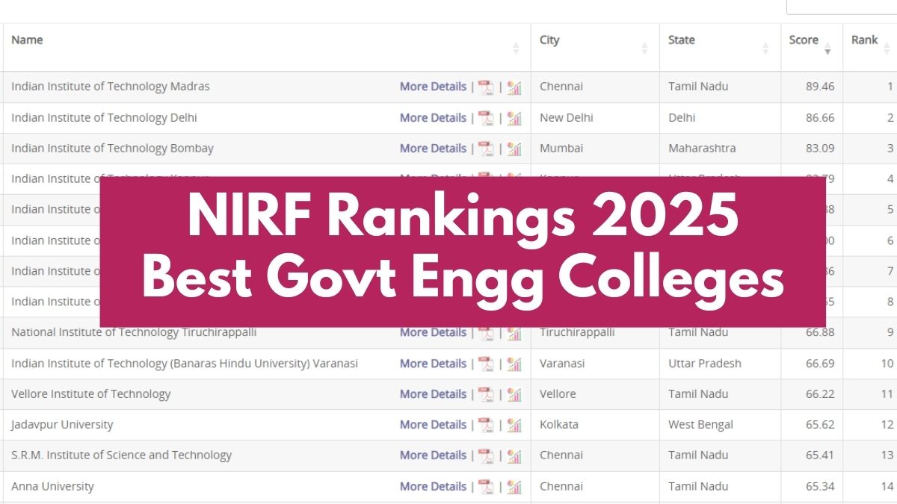Screen dimensions: 897x504
Task: Click the NIRF Rankings 2025 banner
Action: [x=463, y=252]
